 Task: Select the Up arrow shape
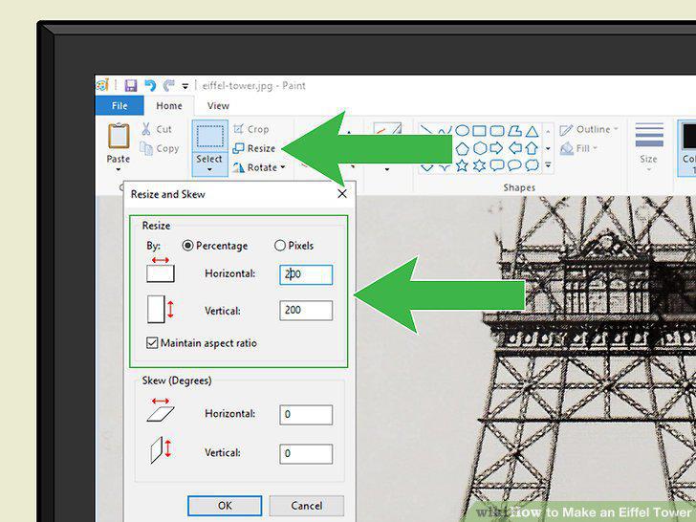(x=532, y=148)
